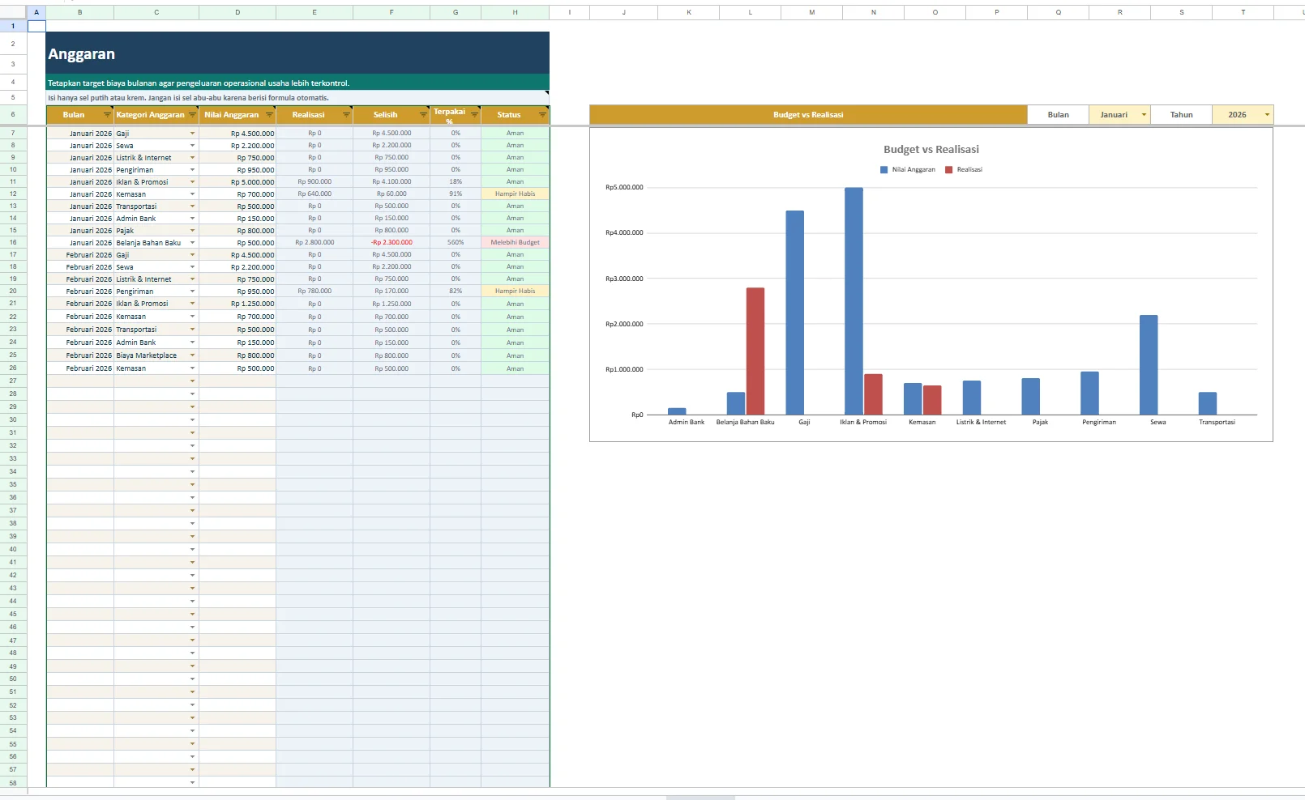The width and height of the screenshot is (1305, 800).
Task: Select the 'Rp 4.100.000' Selisih cell
Action: tap(391, 181)
